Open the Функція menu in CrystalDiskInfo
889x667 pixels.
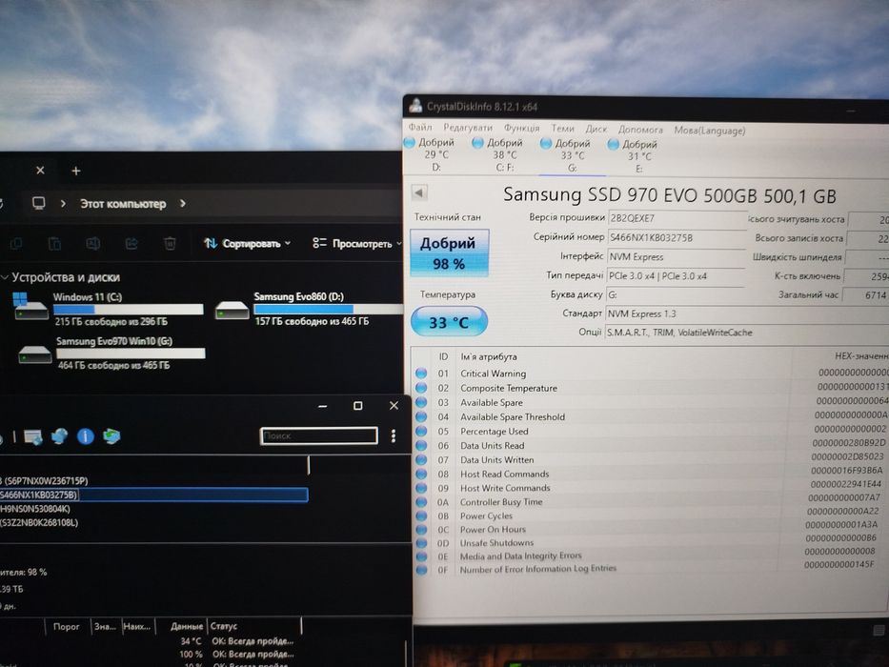pyautogui.click(x=521, y=129)
